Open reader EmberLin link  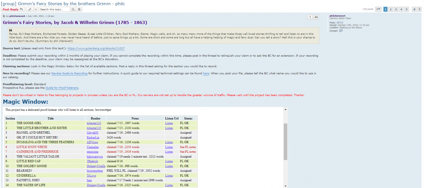coord(93,137)
